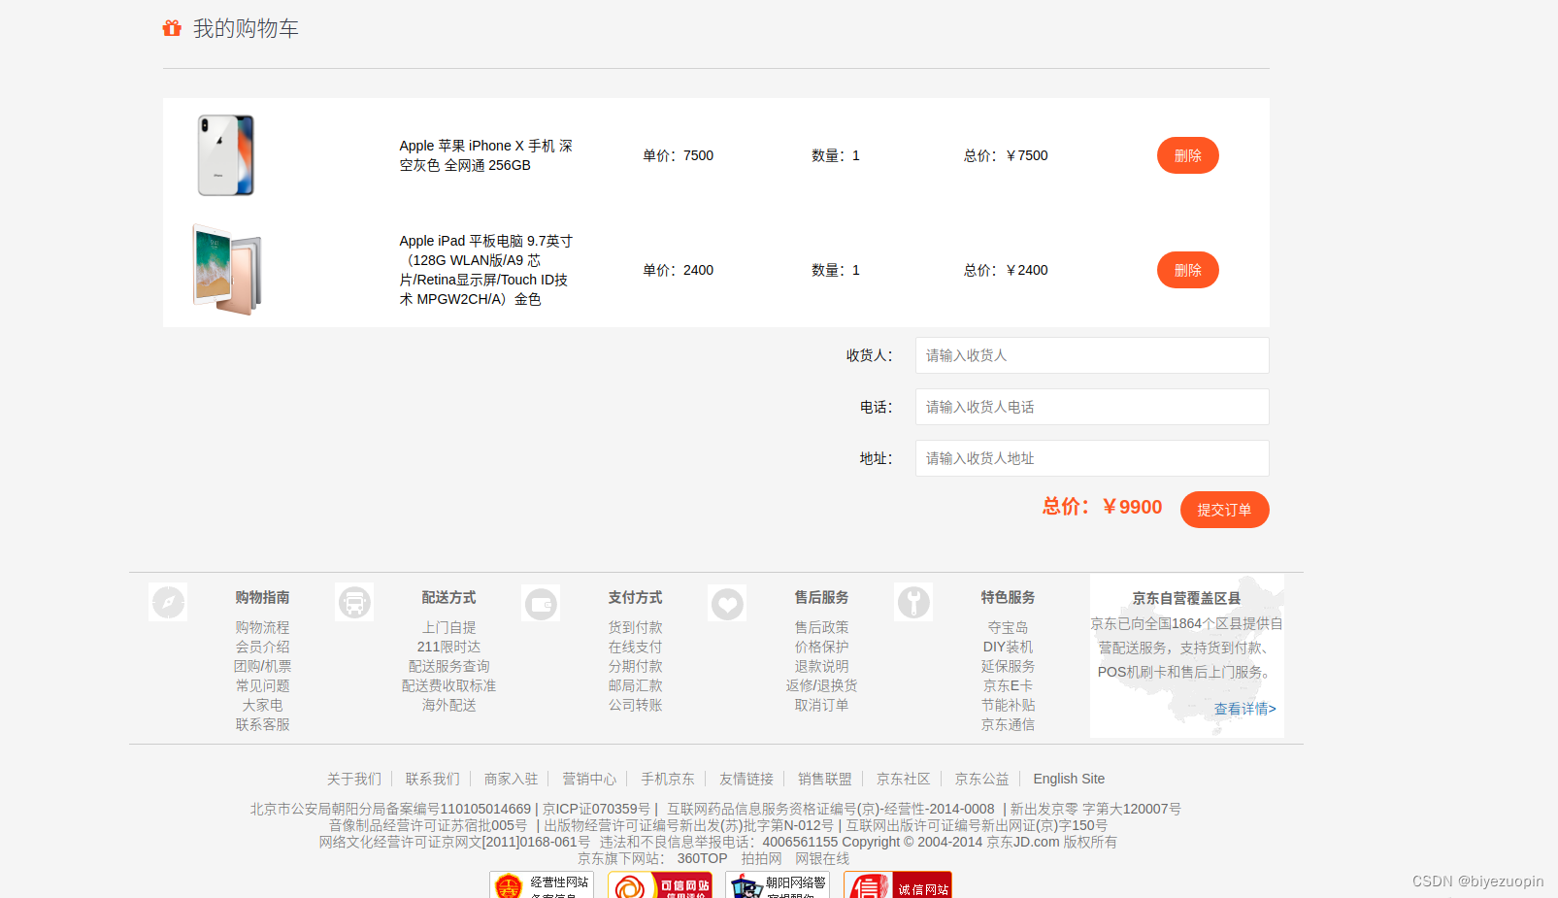Open the 延保服务 link

(x=1009, y=666)
